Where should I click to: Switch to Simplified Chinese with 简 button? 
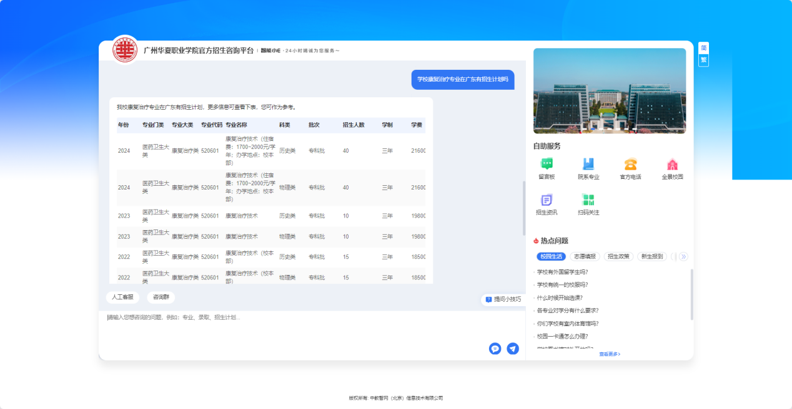pyautogui.click(x=704, y=48)
